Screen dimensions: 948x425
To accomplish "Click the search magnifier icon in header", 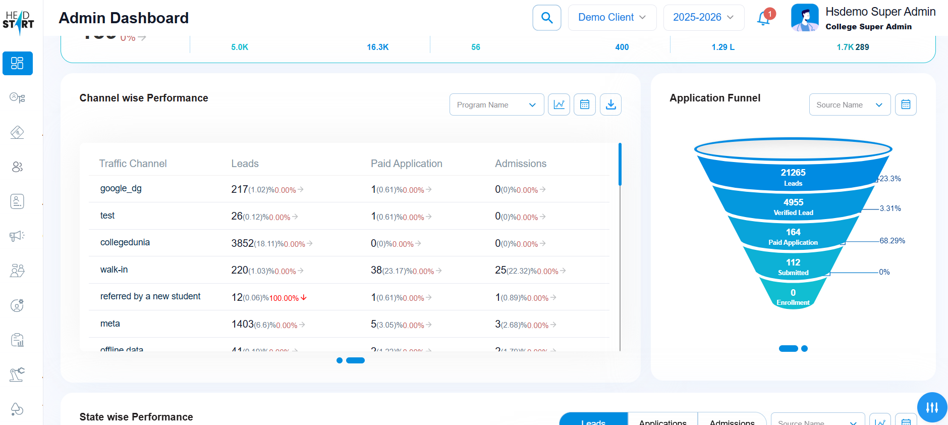I will point(547,18).
